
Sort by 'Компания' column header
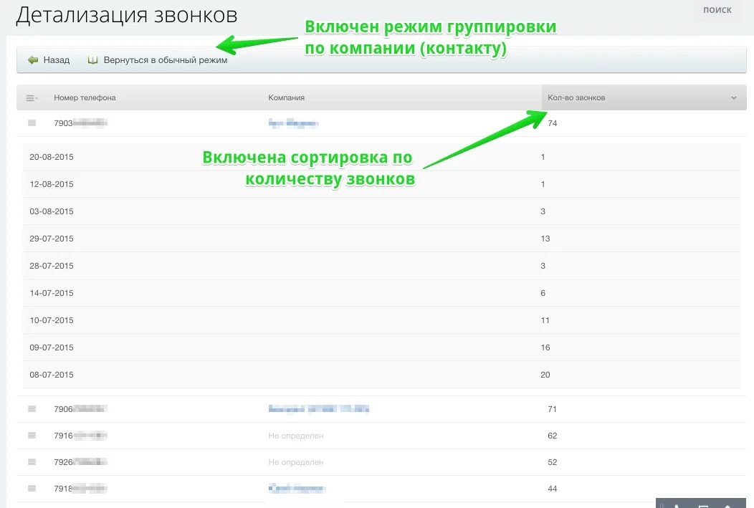286,97
